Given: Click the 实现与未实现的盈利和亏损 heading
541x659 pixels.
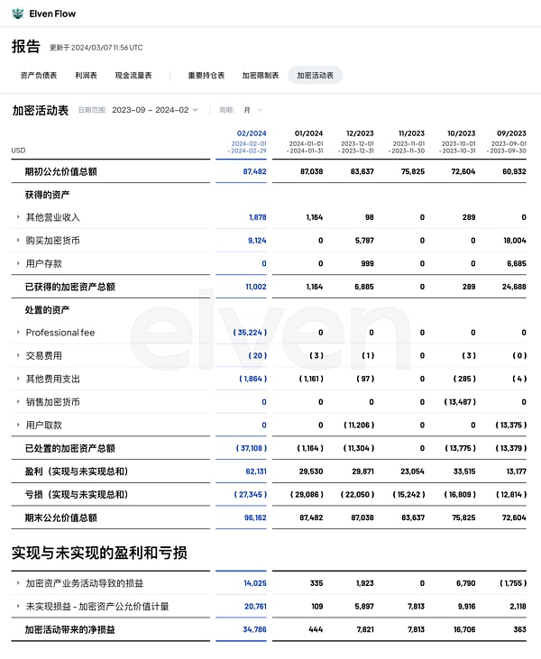Looking at the screenshot, I should [99, 553].
